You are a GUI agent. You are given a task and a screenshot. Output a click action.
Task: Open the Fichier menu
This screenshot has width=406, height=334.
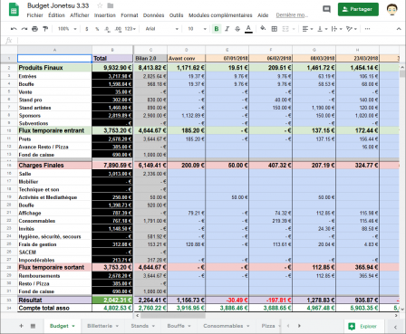[x=34, y=15]
